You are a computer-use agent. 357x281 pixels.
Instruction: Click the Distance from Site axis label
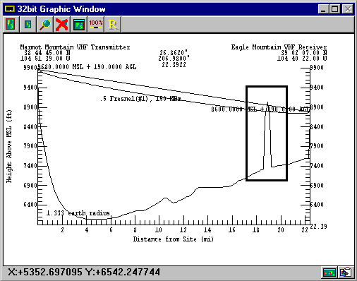click(174, 239)
